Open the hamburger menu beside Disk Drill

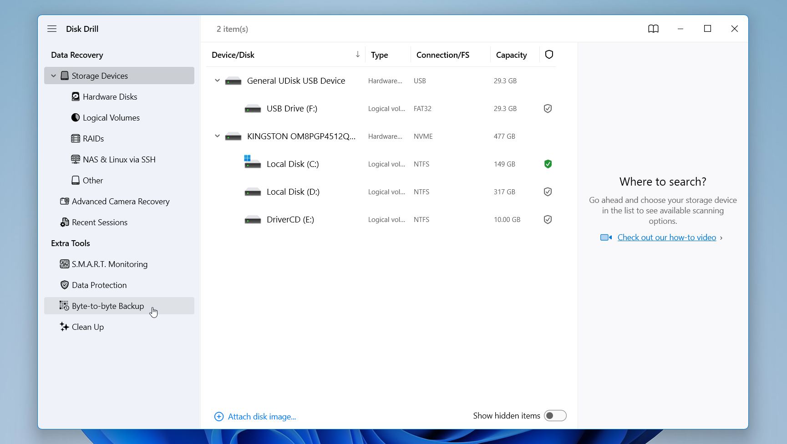[52, 29]
